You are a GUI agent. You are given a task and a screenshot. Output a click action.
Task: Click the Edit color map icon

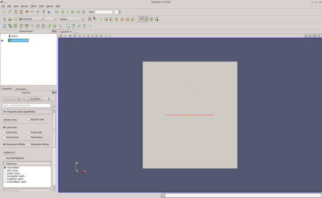click(10, 19)
